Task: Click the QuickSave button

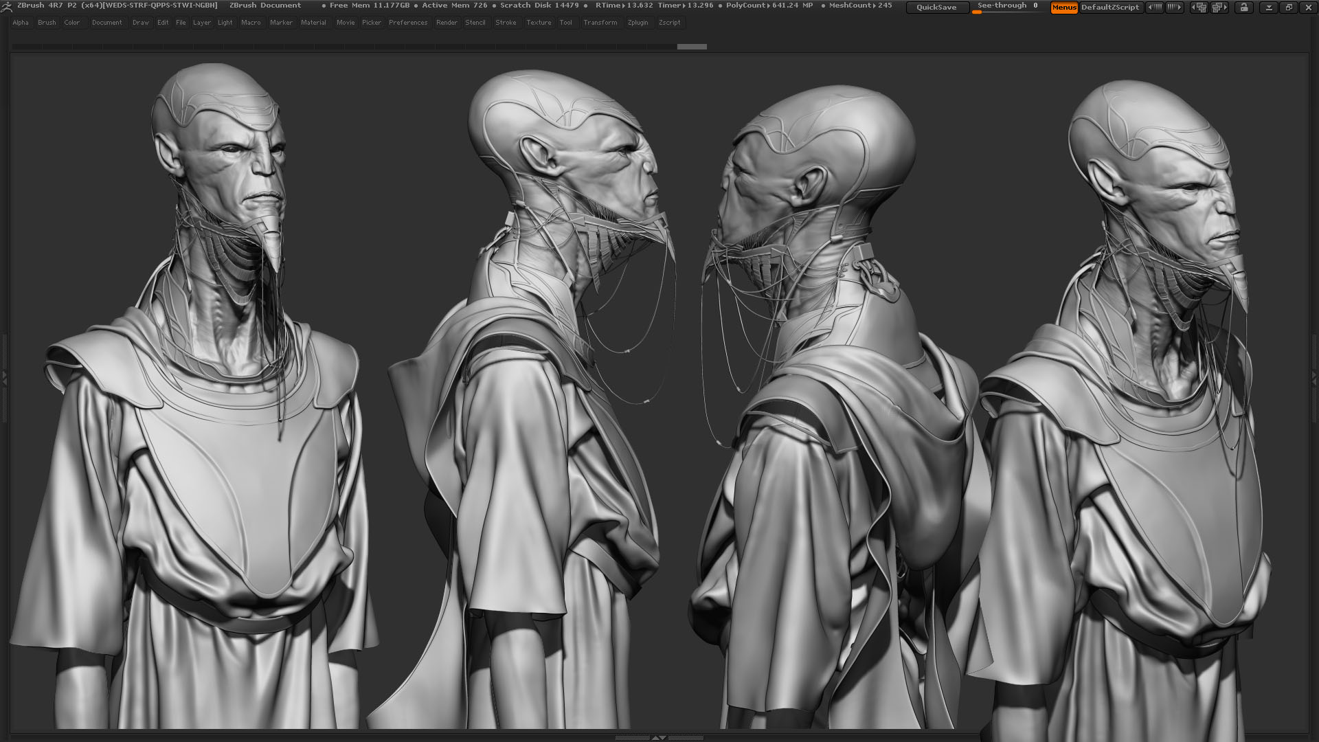Action: (937, 8)
